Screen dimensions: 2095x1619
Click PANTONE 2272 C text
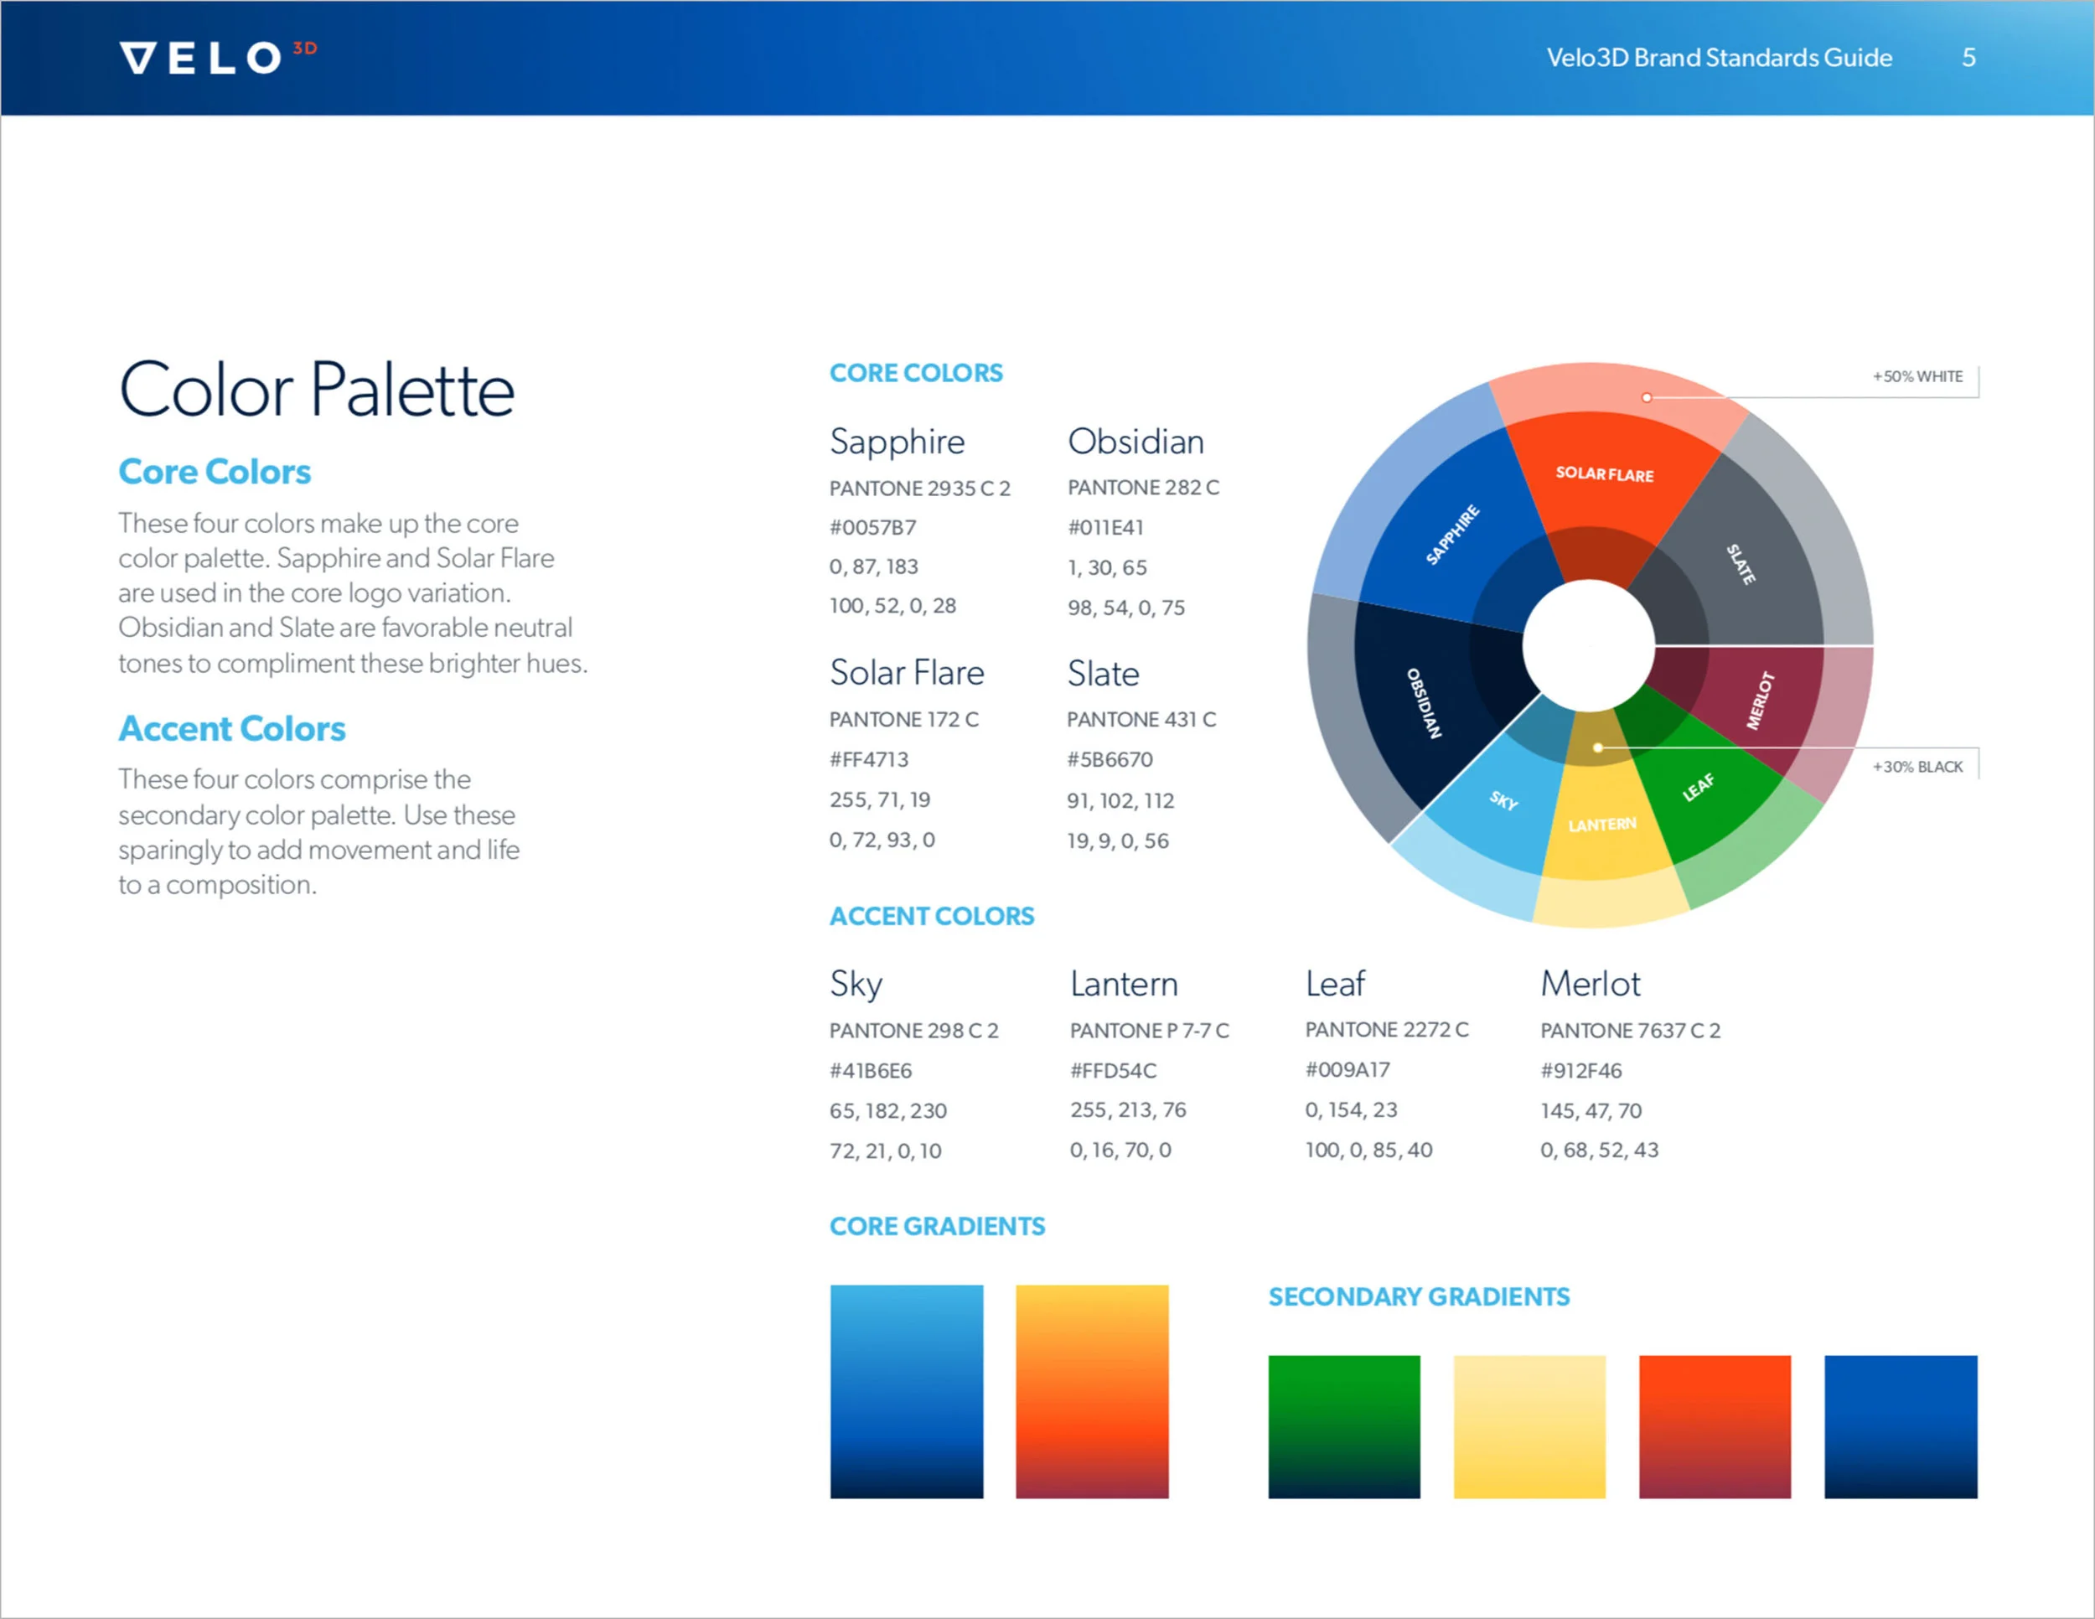coord(1387,1030)
